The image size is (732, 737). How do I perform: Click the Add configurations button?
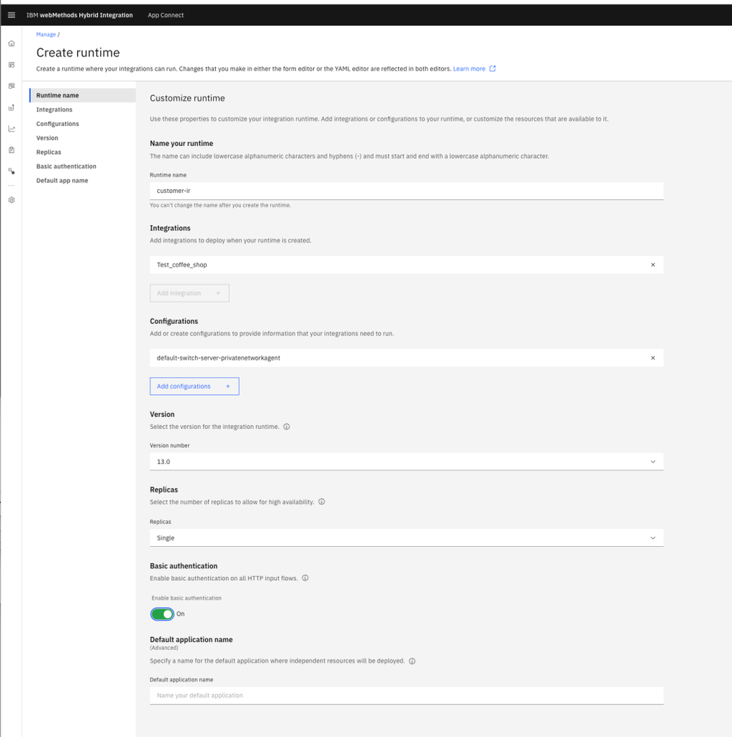(x=194, y=386)
